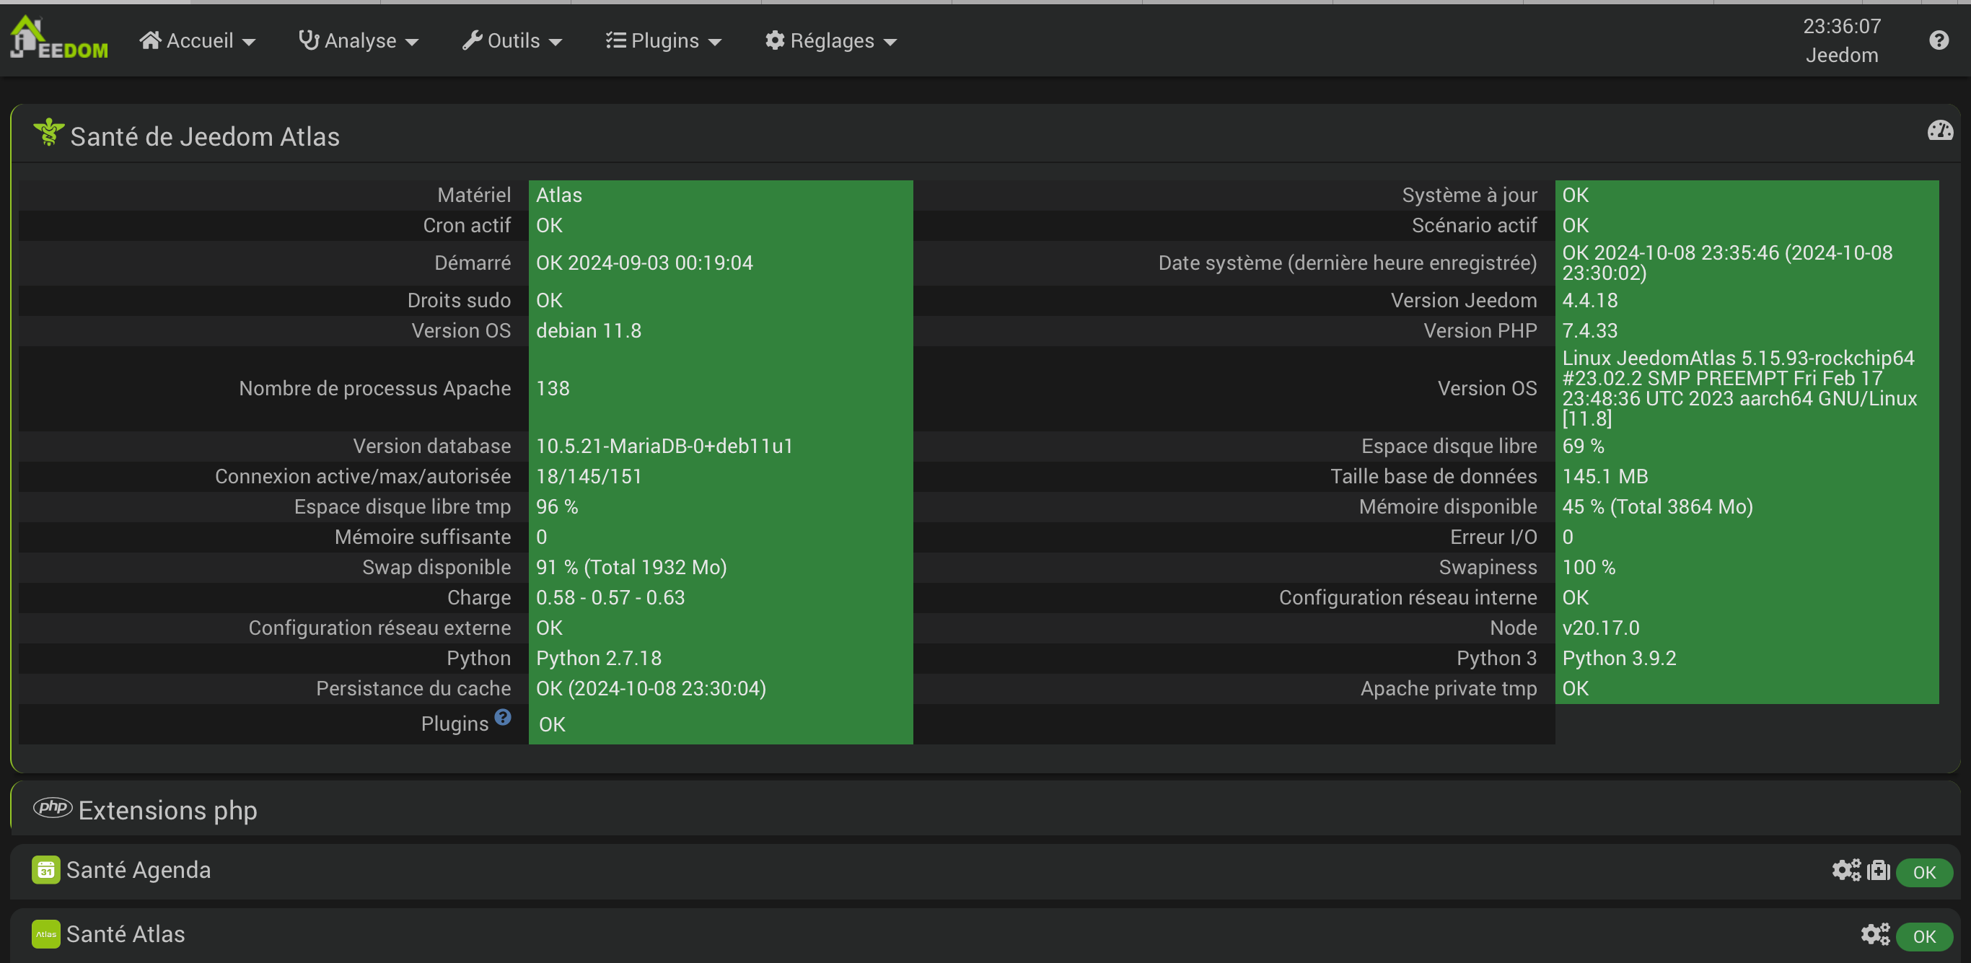Click the system date OK 2024-10-08 23:35:46 value

click(1727, 263)
